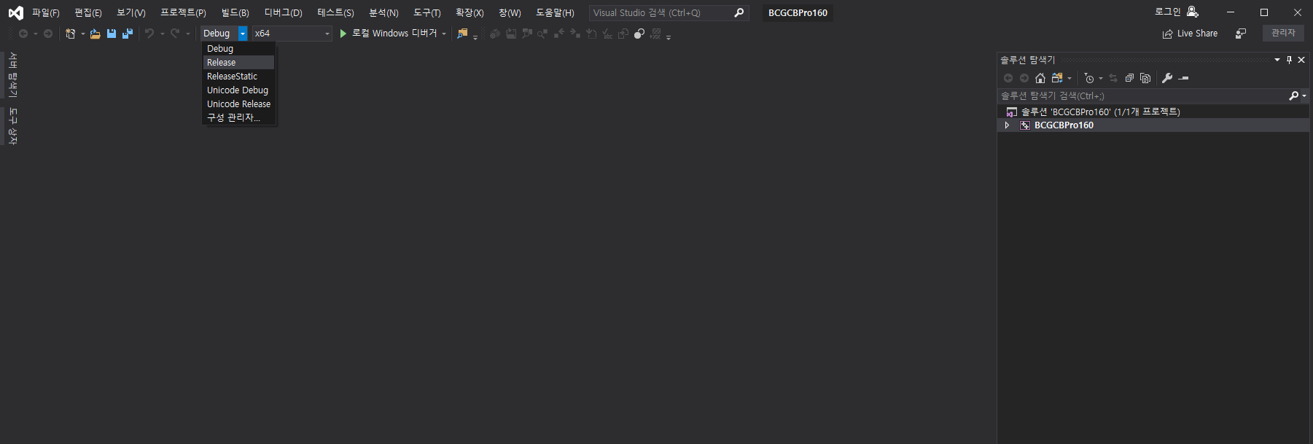The height and width of the screenshot is (444, 1313).
Task: Open the 확장(X) menu
Action: click(x=470, y=13)
